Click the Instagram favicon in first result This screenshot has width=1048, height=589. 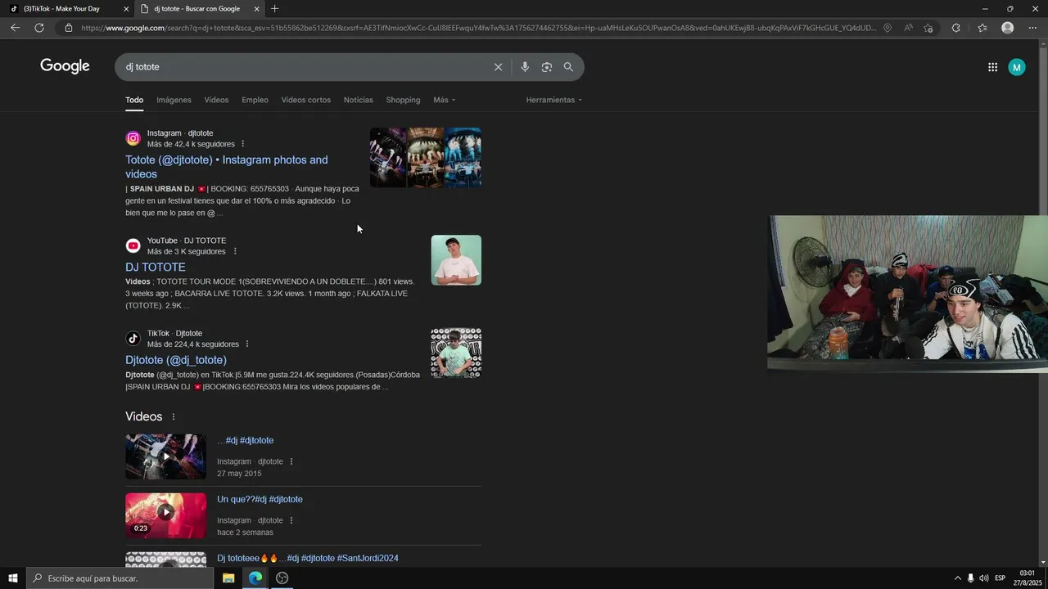click(133, 138)
